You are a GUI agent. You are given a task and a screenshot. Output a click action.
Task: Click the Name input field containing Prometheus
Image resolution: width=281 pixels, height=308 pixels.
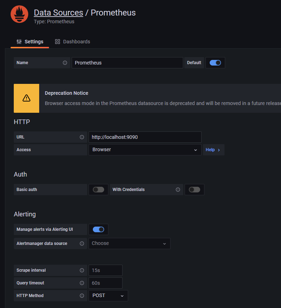coord(127,63)
